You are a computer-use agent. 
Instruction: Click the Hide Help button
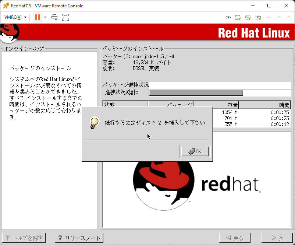click(x=24, y=238)
